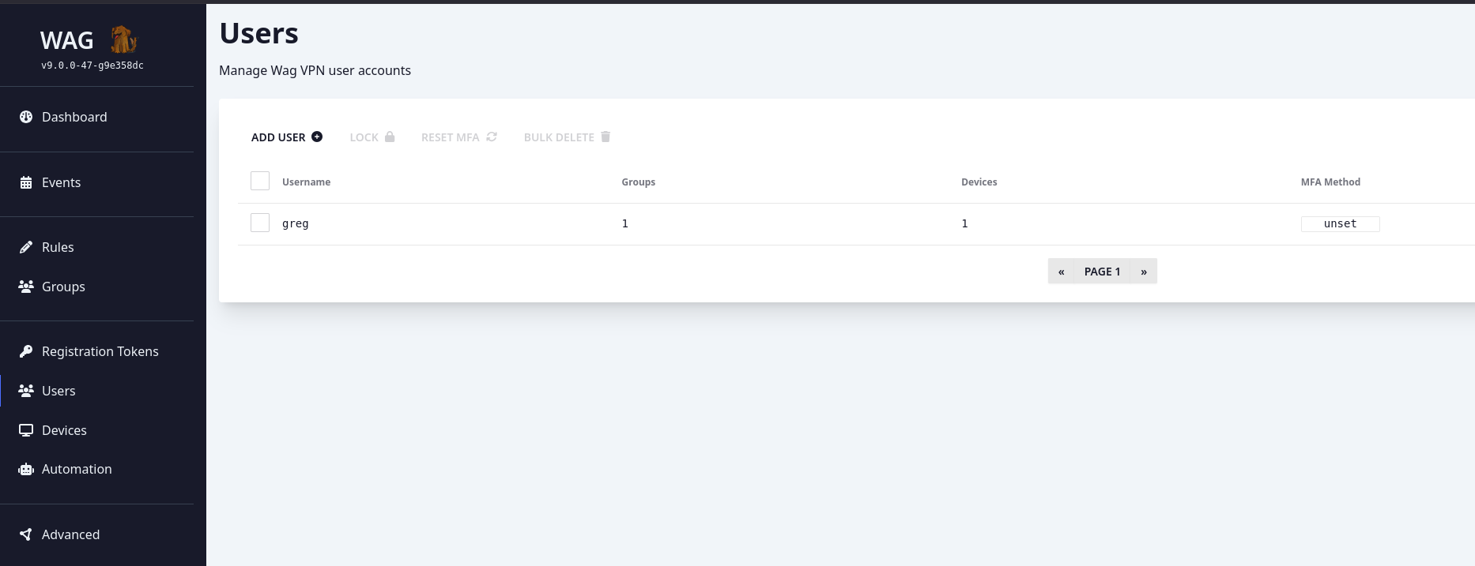
Task: Click the Registration Tokens key icon
Action: click(26, 351)
